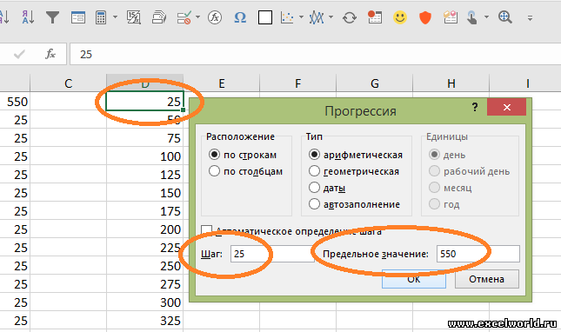Select column D cell with 325

pos(145,320)
